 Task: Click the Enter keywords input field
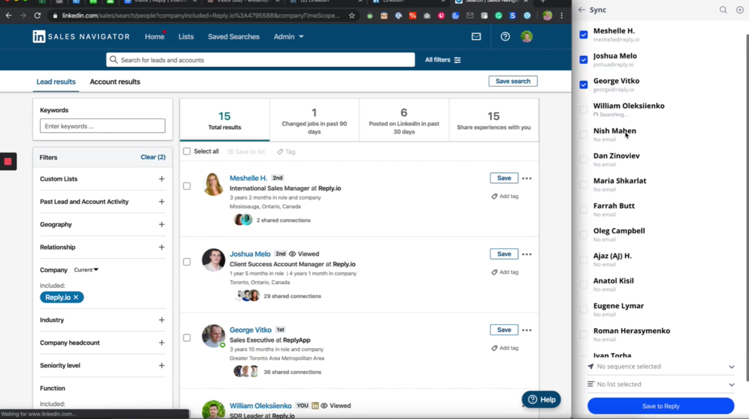[x=102, y=126]
